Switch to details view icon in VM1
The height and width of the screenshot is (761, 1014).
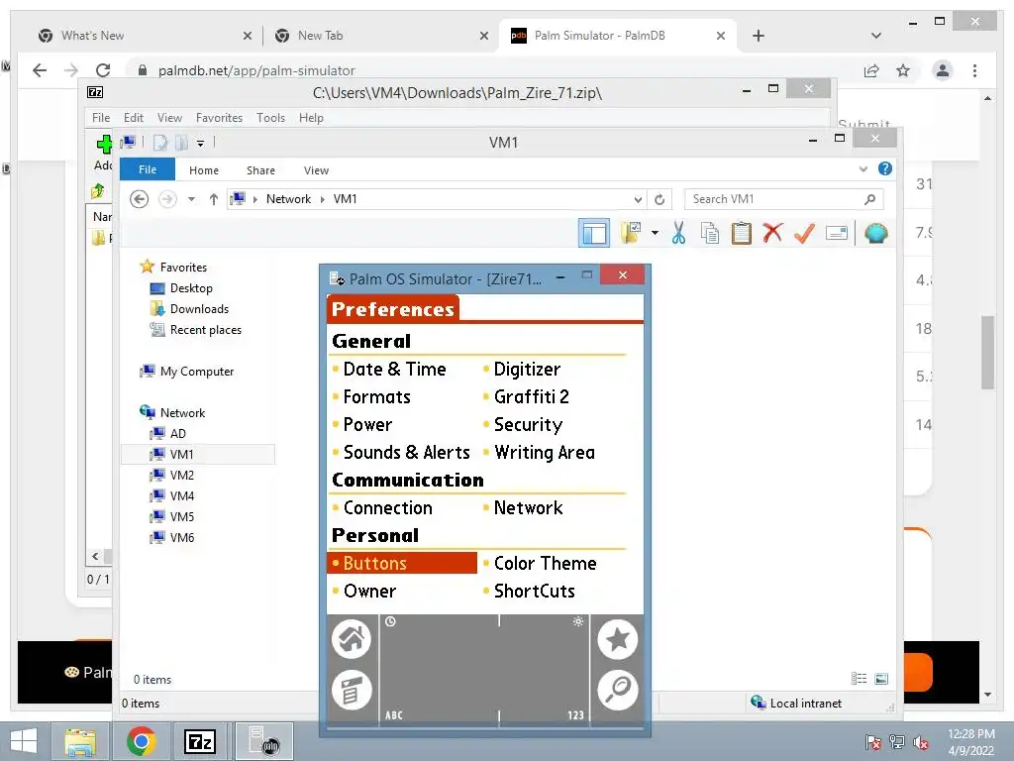point(859,678)
